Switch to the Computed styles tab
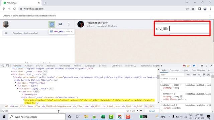 (x=174, y=70)
